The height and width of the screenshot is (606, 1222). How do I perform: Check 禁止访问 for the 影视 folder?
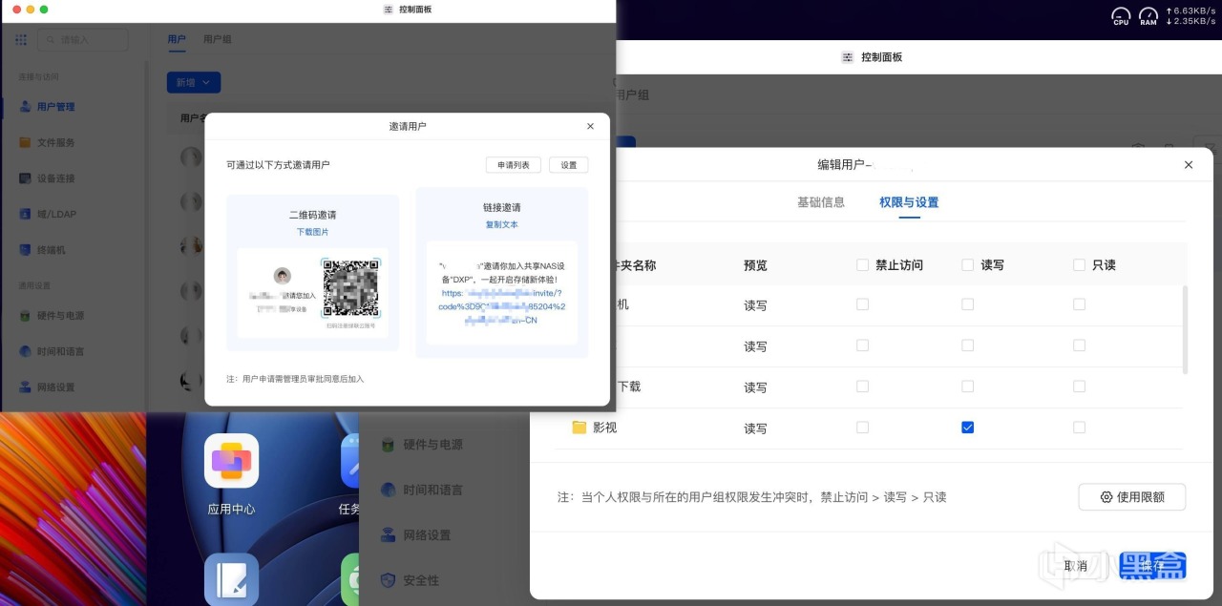[863, 428]
